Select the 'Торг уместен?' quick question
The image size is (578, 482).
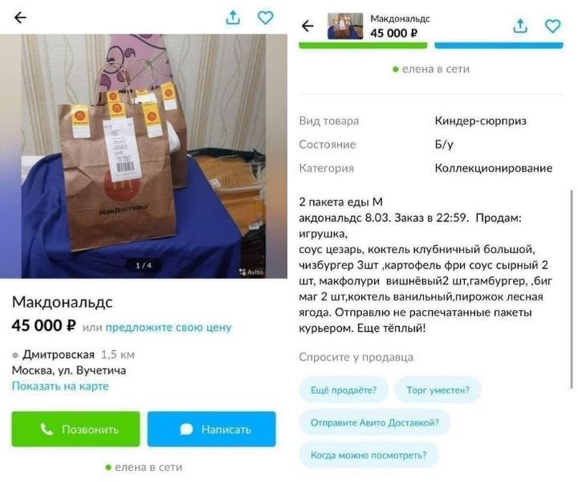[x=438, y=390]
